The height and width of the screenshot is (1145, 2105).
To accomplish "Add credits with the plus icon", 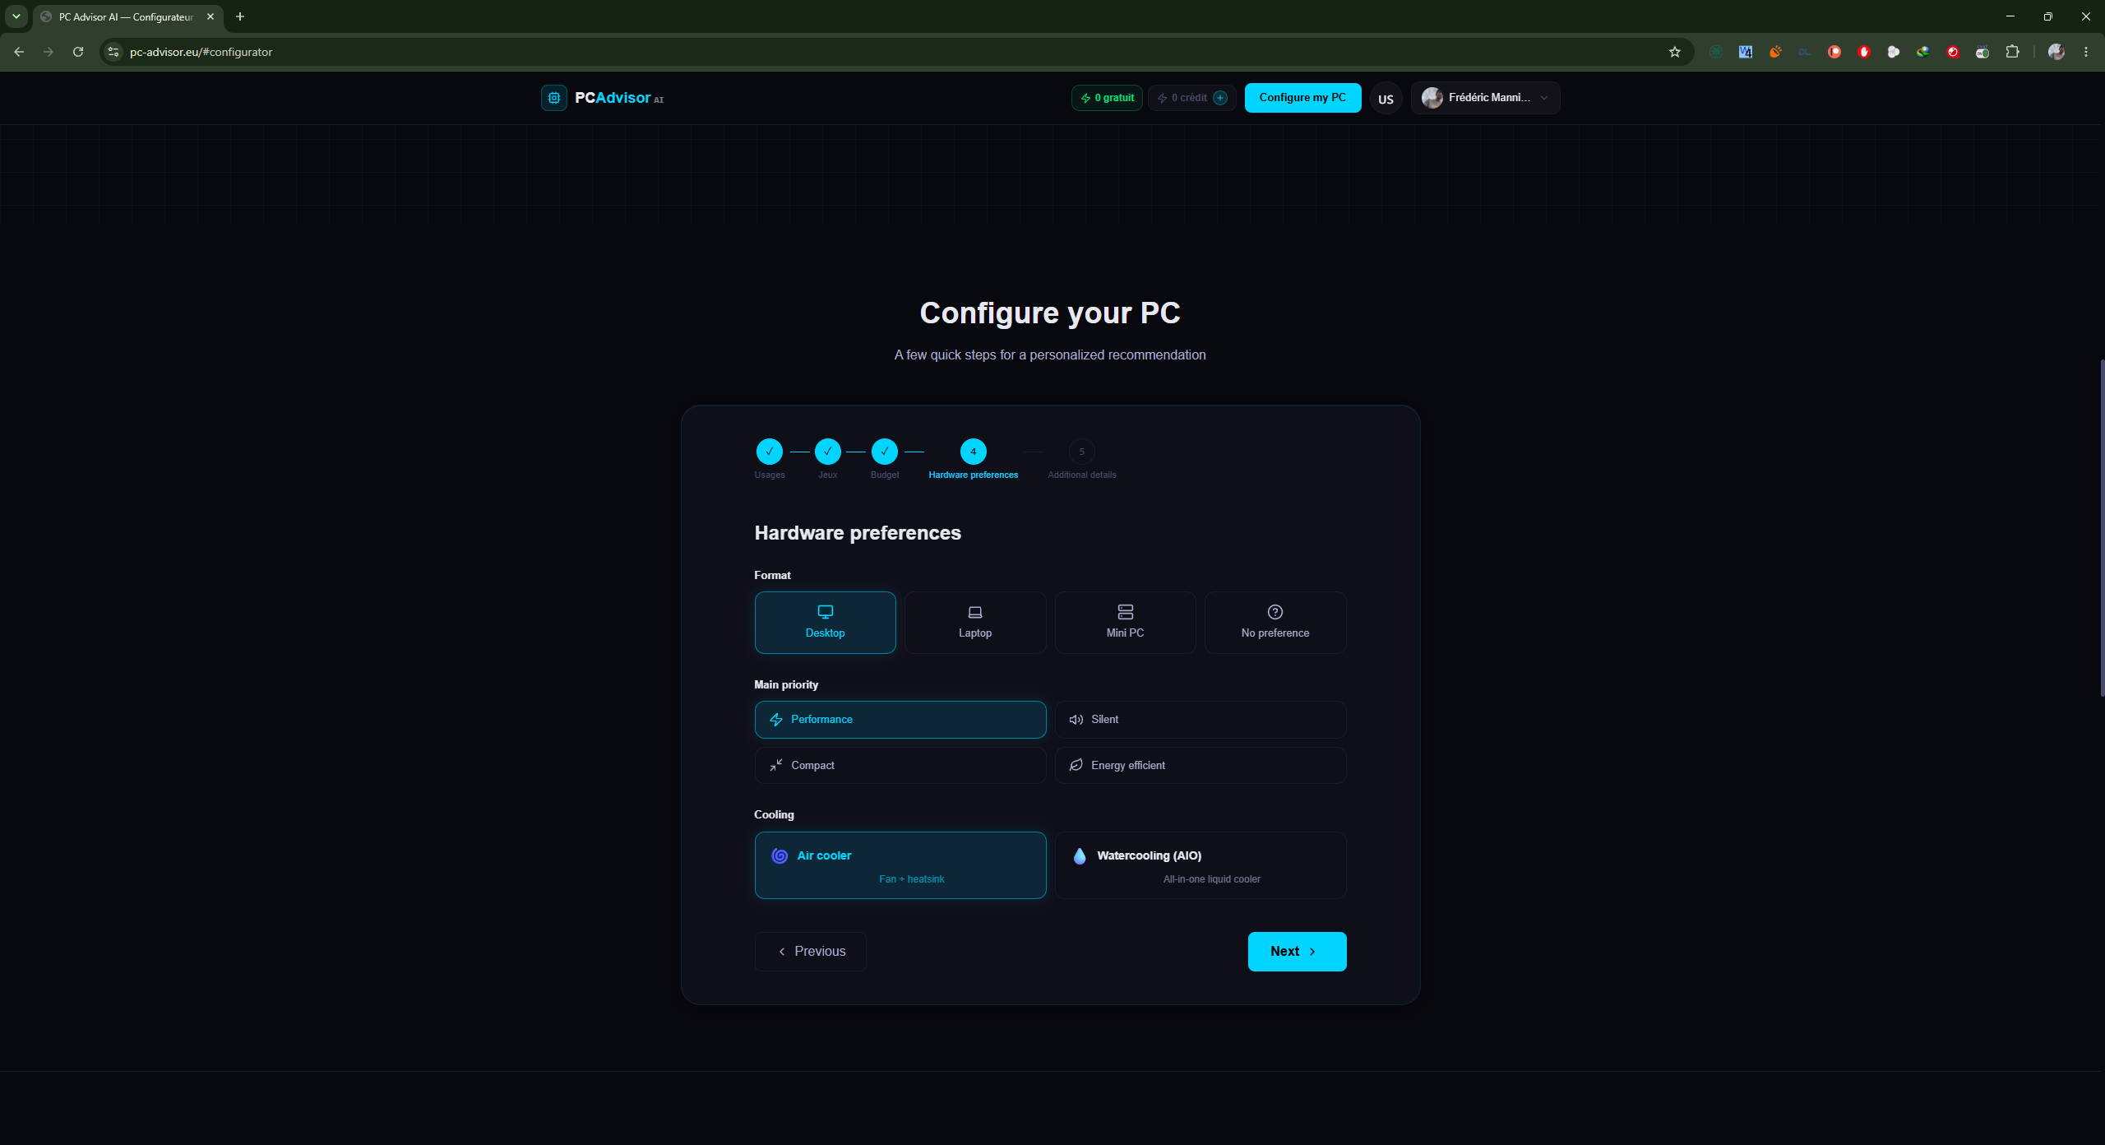I will click(x=1220, y=98).
